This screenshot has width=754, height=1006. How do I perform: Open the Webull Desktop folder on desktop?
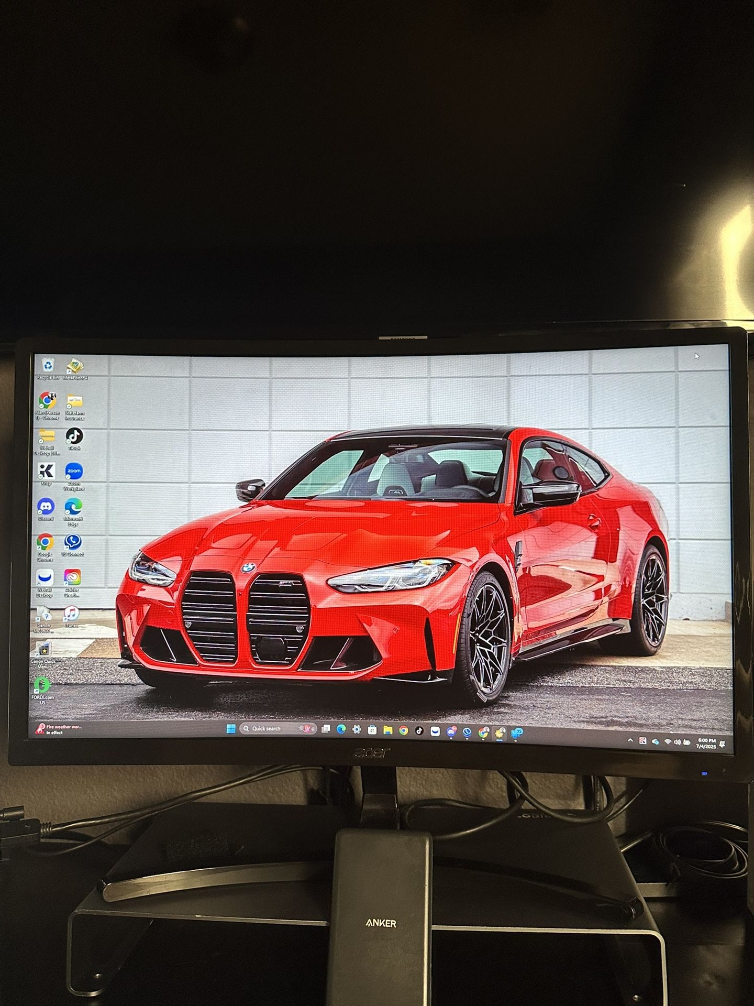click(x=47, y=441)
